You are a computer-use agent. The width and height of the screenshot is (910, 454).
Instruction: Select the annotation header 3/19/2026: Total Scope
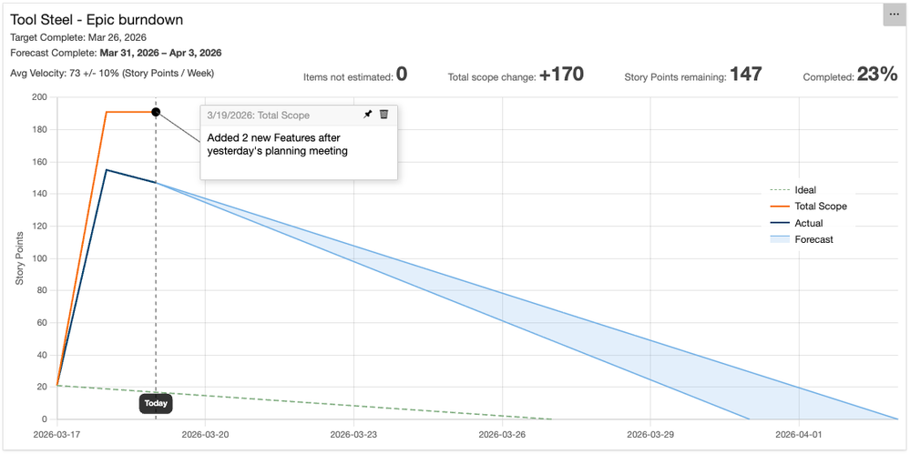point(258,116)
